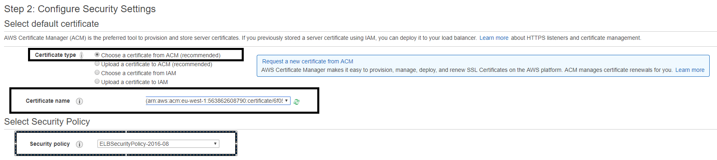Click the Security policy label
The image size is (717, 160).
50,144
